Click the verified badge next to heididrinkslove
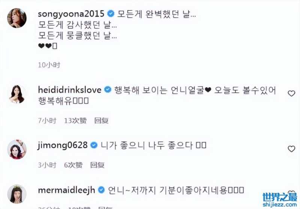 click(108, 90)
